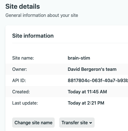
Task: Click the API ID: field label
Action: tap(19, 80)
